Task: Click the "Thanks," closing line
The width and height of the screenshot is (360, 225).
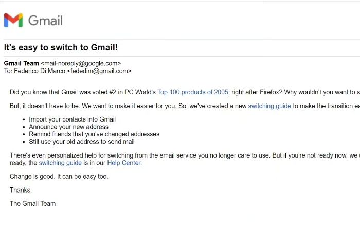Action: pyautogui.click(x=21, y=191)
